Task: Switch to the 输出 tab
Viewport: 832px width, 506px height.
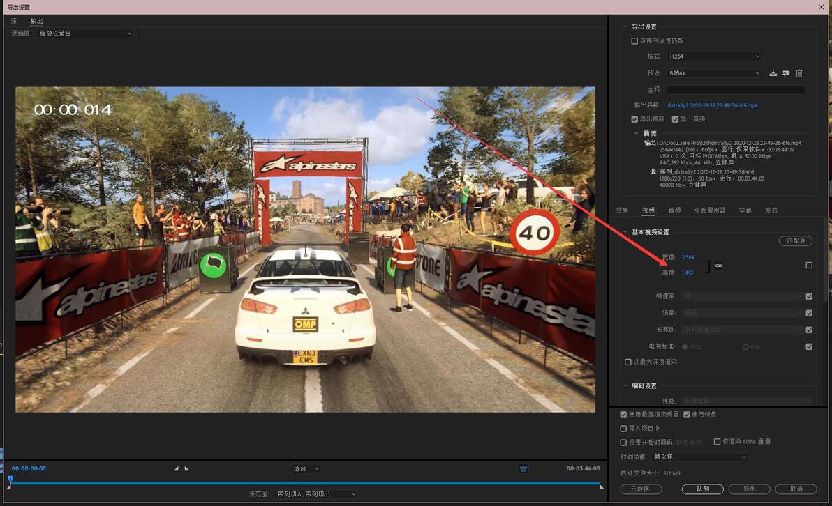Action: point(36,21)
